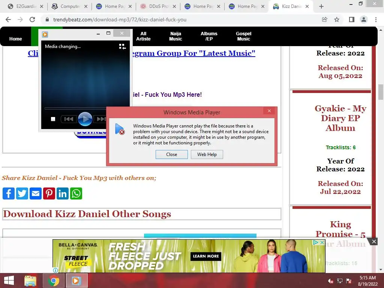This screenshot has width=384, height=288.
Task: Go forward with browser forward arrow
Action: click(20, 19)
